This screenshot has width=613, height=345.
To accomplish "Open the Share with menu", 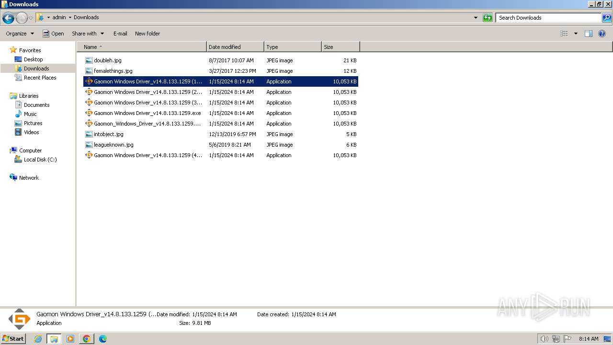I will pyautogui.click(x=88, y=34).
